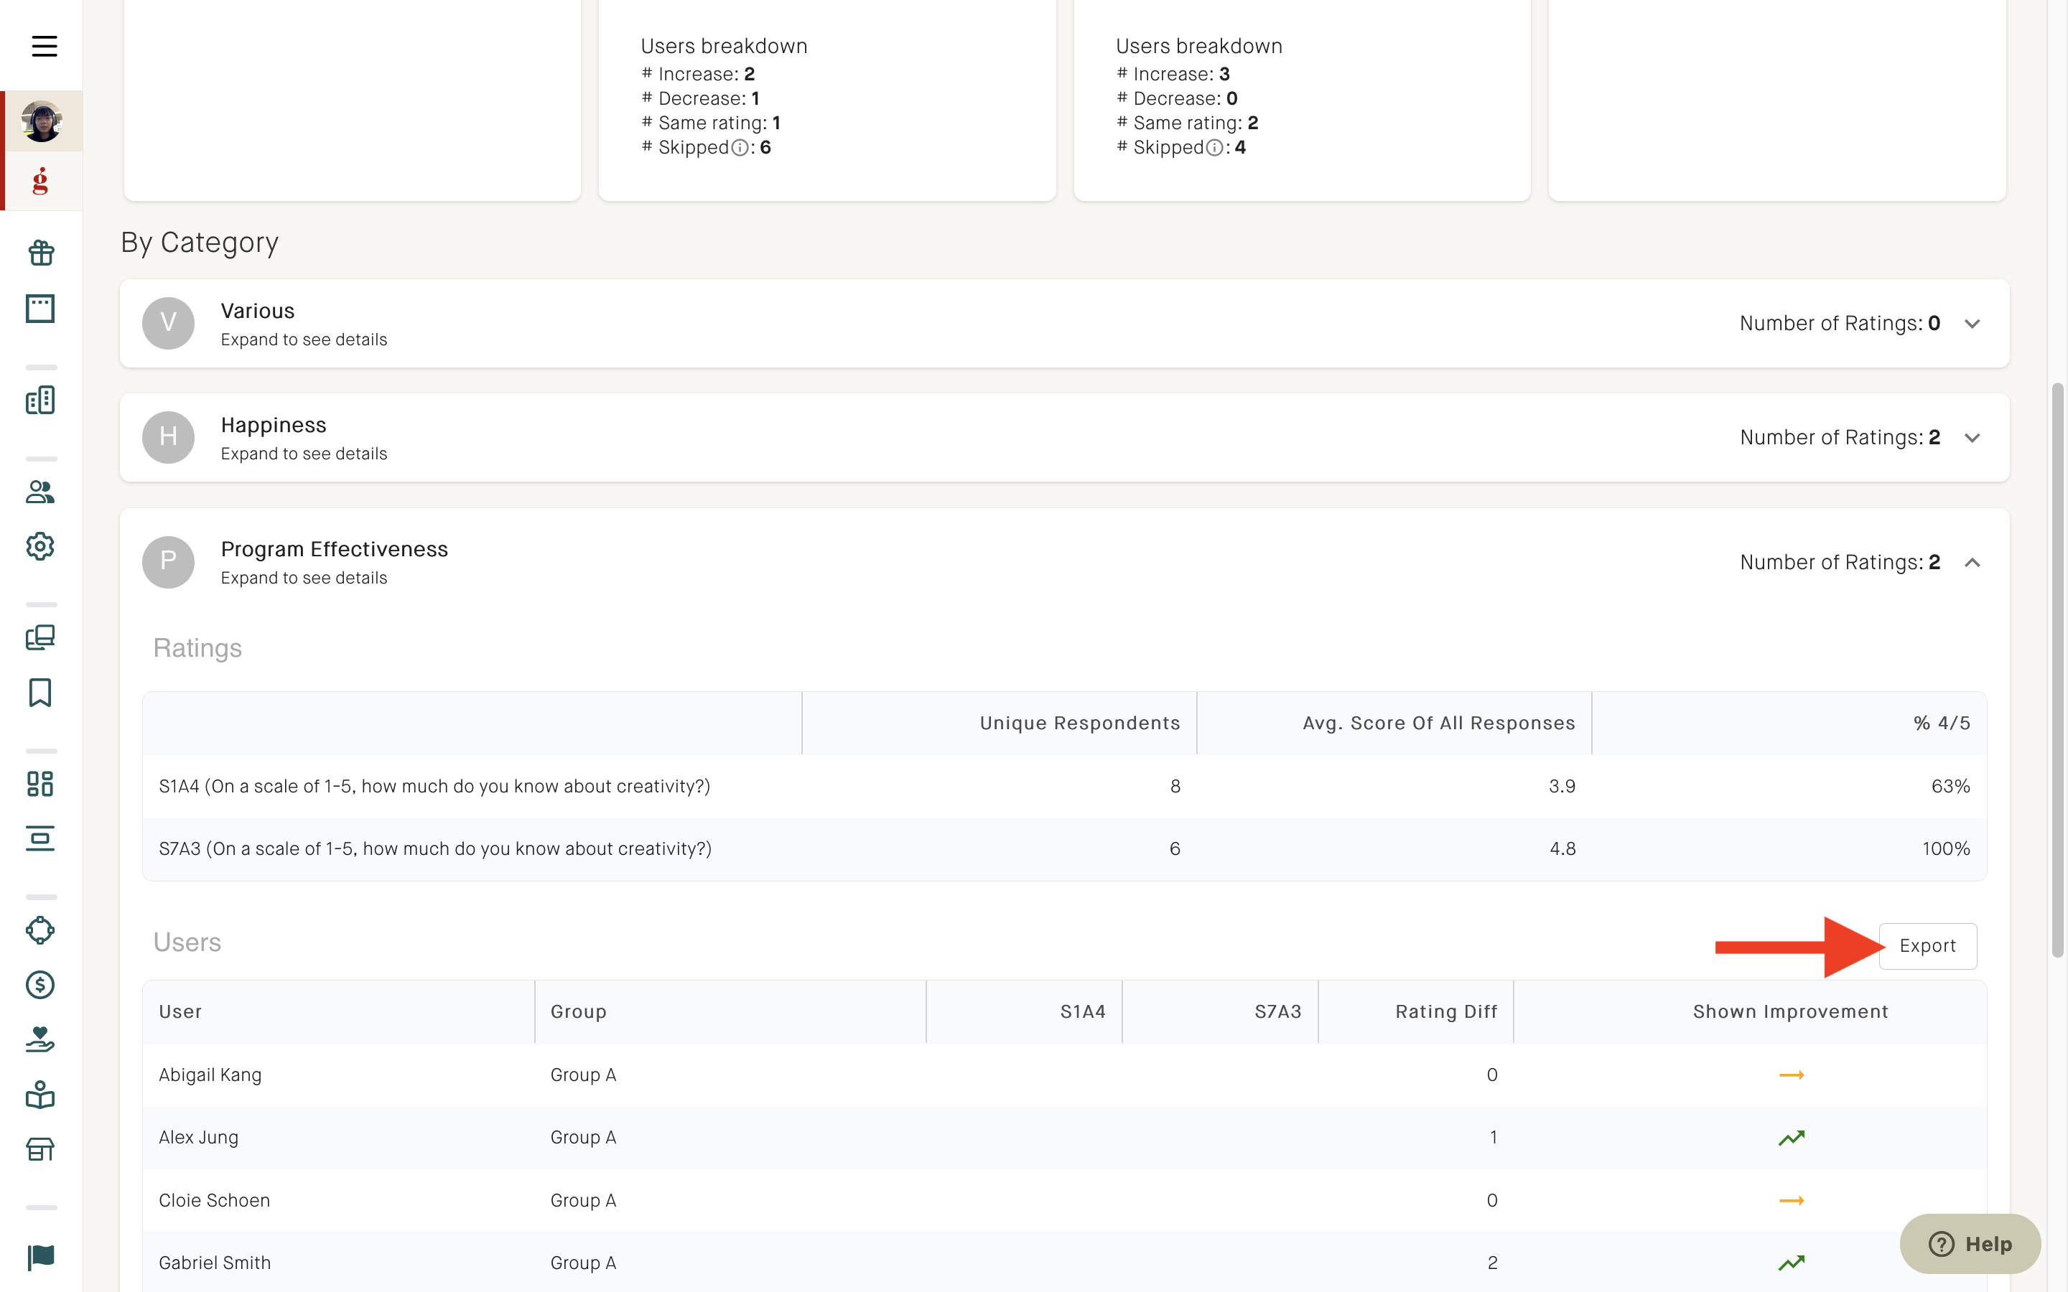This screenshot has height=1292, width=2068.
Task: Expand the Various category chevron
Action: tap(1972, 324)
